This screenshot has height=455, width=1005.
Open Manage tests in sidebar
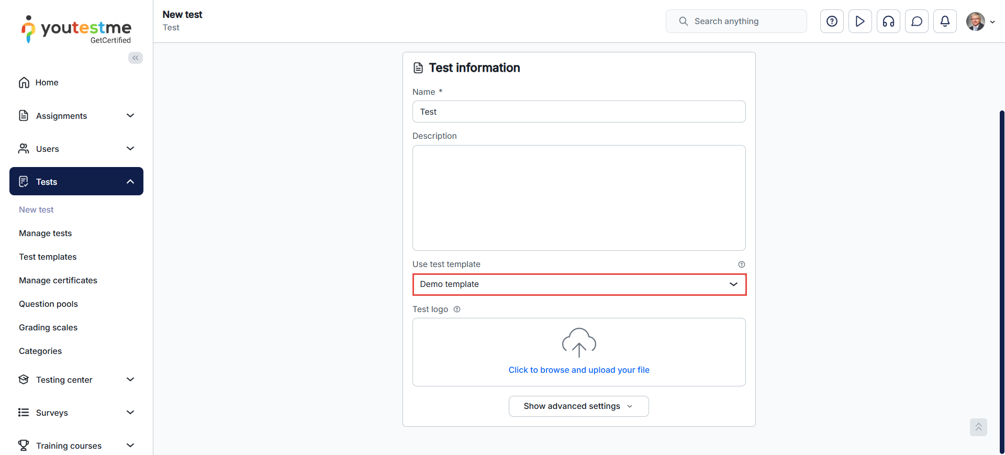pyautogui.click(x=46, y=234)
